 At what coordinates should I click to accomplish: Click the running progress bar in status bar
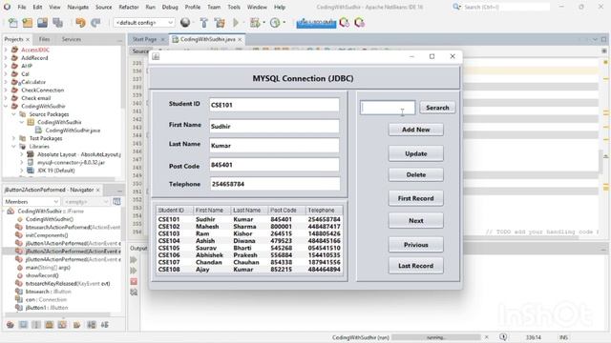tap(436, 337)
